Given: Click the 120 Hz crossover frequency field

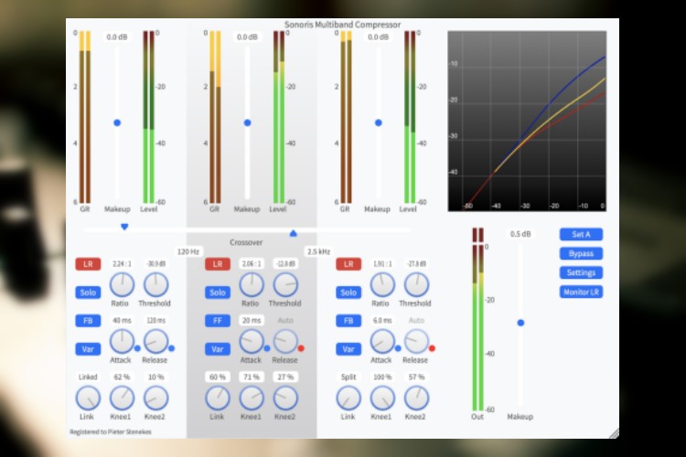Looking at the screenshot, I should [x=188, y=252].
